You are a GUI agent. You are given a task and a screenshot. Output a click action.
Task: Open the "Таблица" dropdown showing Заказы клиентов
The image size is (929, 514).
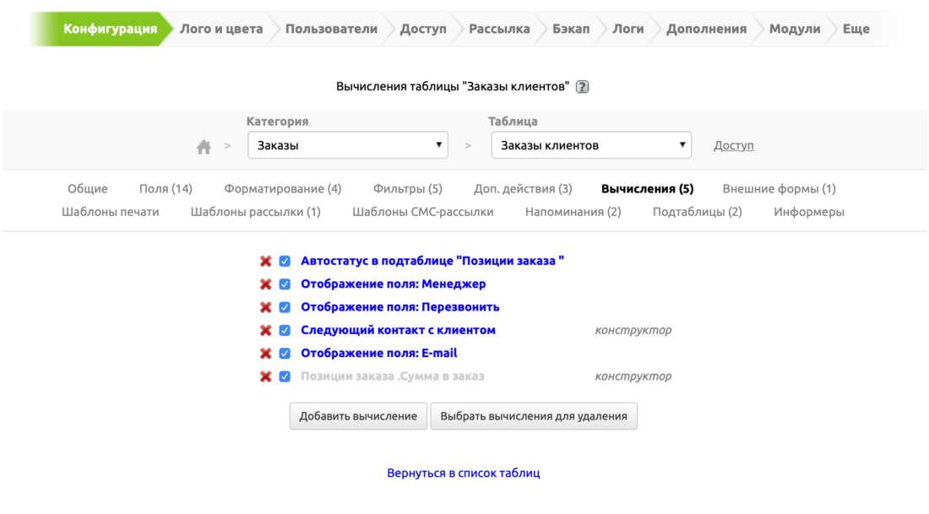tap(591, 145)
